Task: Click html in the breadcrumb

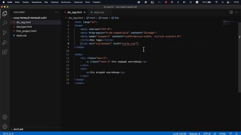Action: (92, 18)
